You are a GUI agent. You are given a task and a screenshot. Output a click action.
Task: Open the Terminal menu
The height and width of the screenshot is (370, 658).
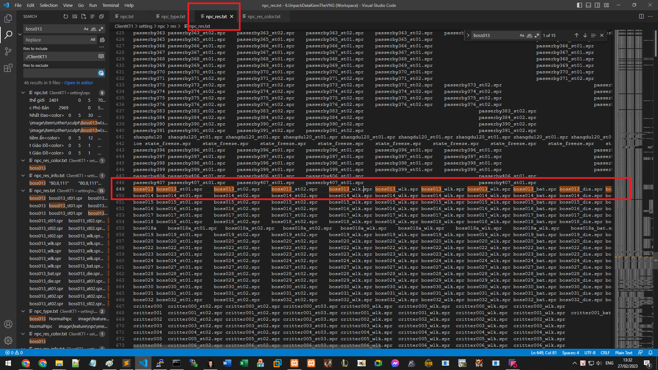(x=110, y=5)
